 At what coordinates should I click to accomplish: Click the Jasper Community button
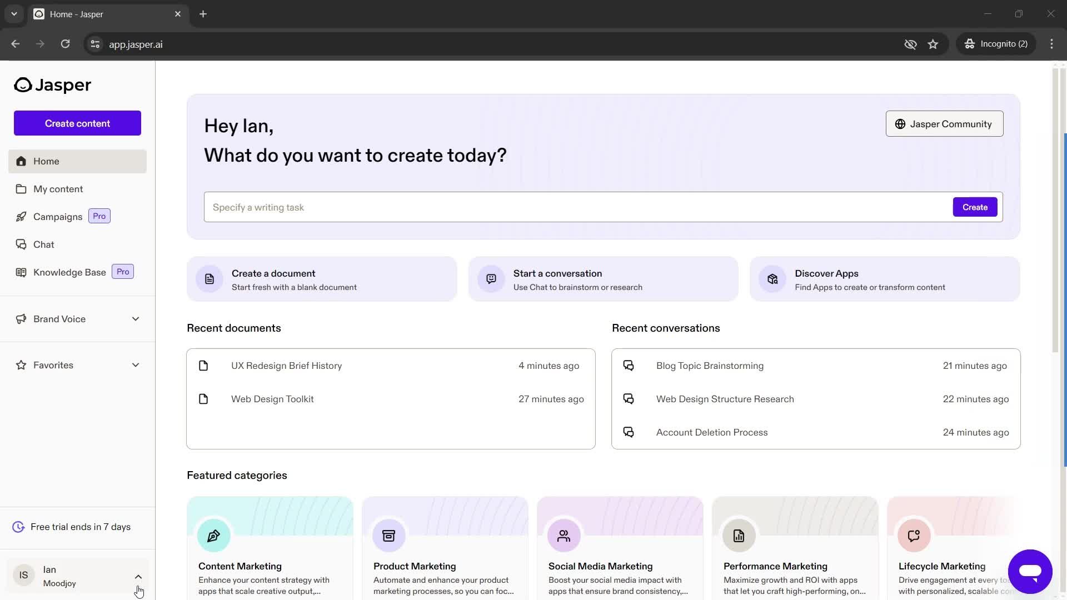[x=945, y=124]
